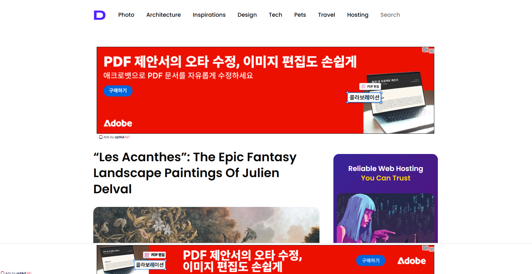Click the AdChoices icon on top banner
The width and height of the screenshot is (532, 274).
pos(425,50)
